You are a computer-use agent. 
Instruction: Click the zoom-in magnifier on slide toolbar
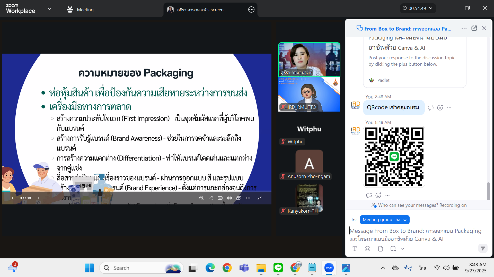click(x=201, y=198)
